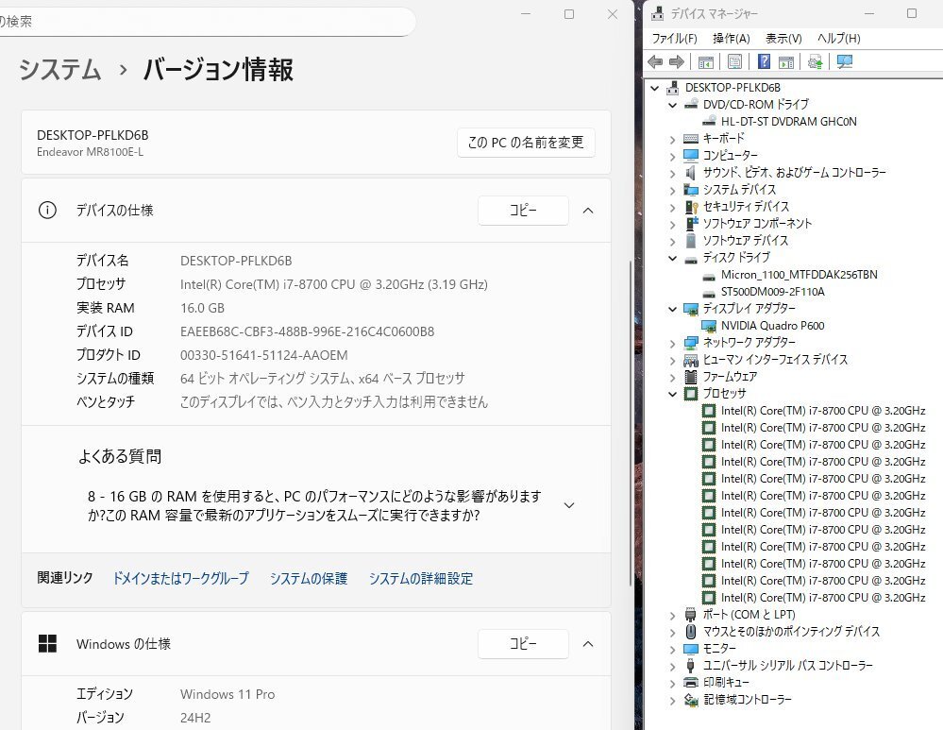
Task: Click the Forward arrow in Device Manager toolbar
Action: coord(676,62)
